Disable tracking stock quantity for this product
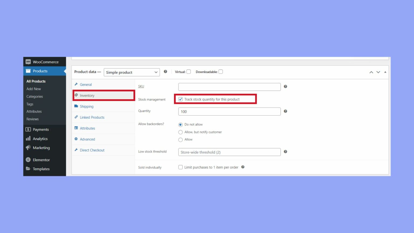414x233 pixels. [180, 99]
